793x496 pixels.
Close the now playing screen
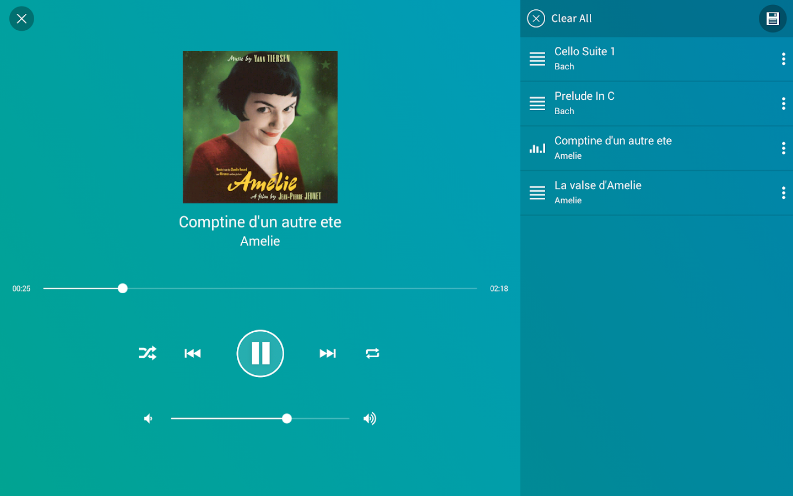click(x=21, y=19)
